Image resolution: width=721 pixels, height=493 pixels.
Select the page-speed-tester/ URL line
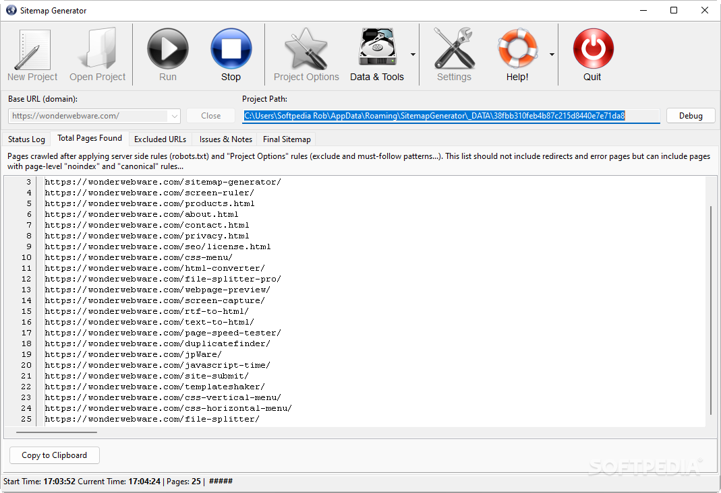click(x=163, y=333)
